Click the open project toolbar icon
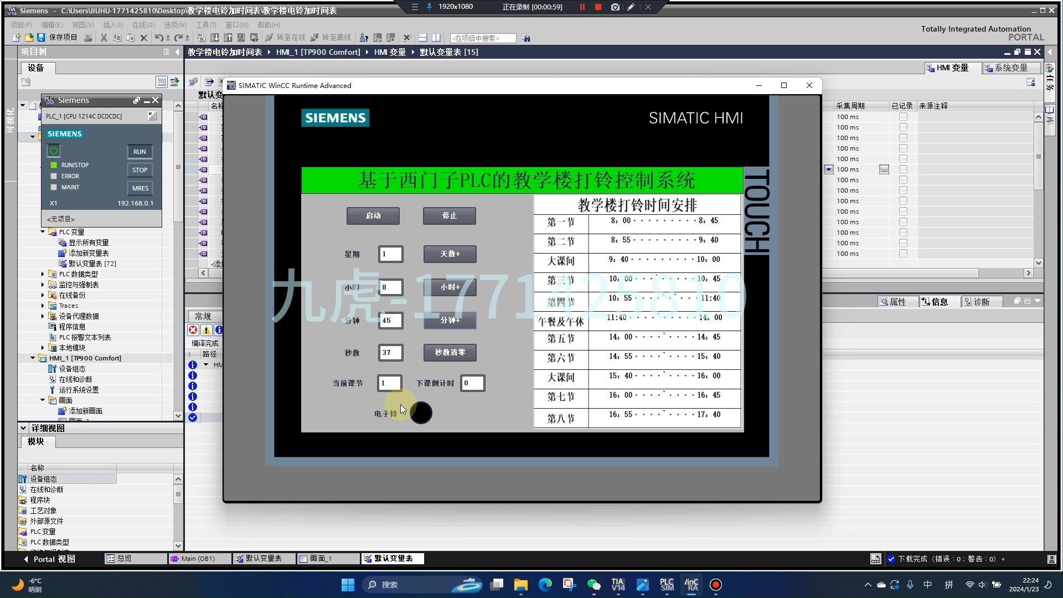Image resolution: width=1063 pixels, height=598 pixels. (29, 38)
